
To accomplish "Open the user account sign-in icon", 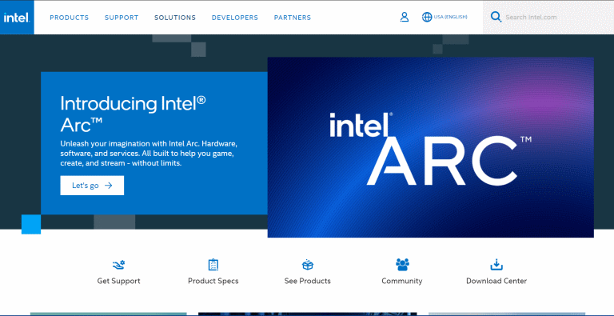I will pos(404,18).
